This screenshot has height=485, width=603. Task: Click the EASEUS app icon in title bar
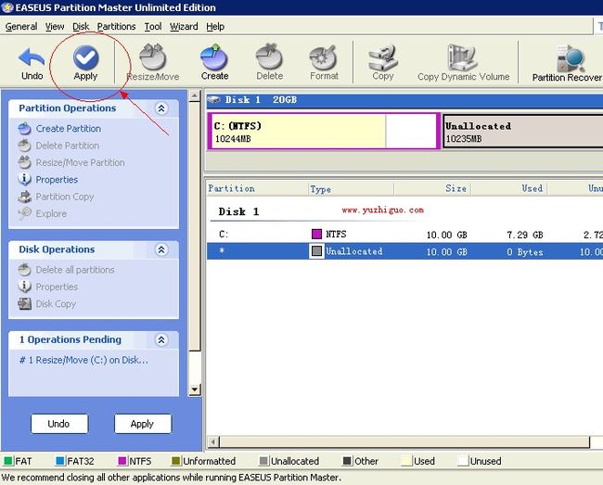click(7, 7)
